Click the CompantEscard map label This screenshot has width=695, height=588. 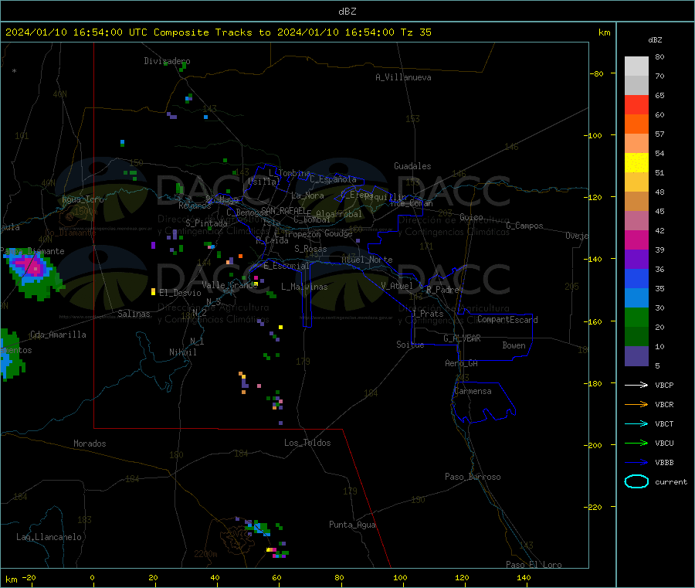click(x=507, y=320)
